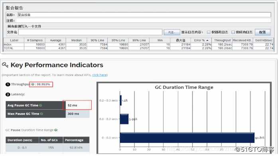Sort by the Average column header

56,40
